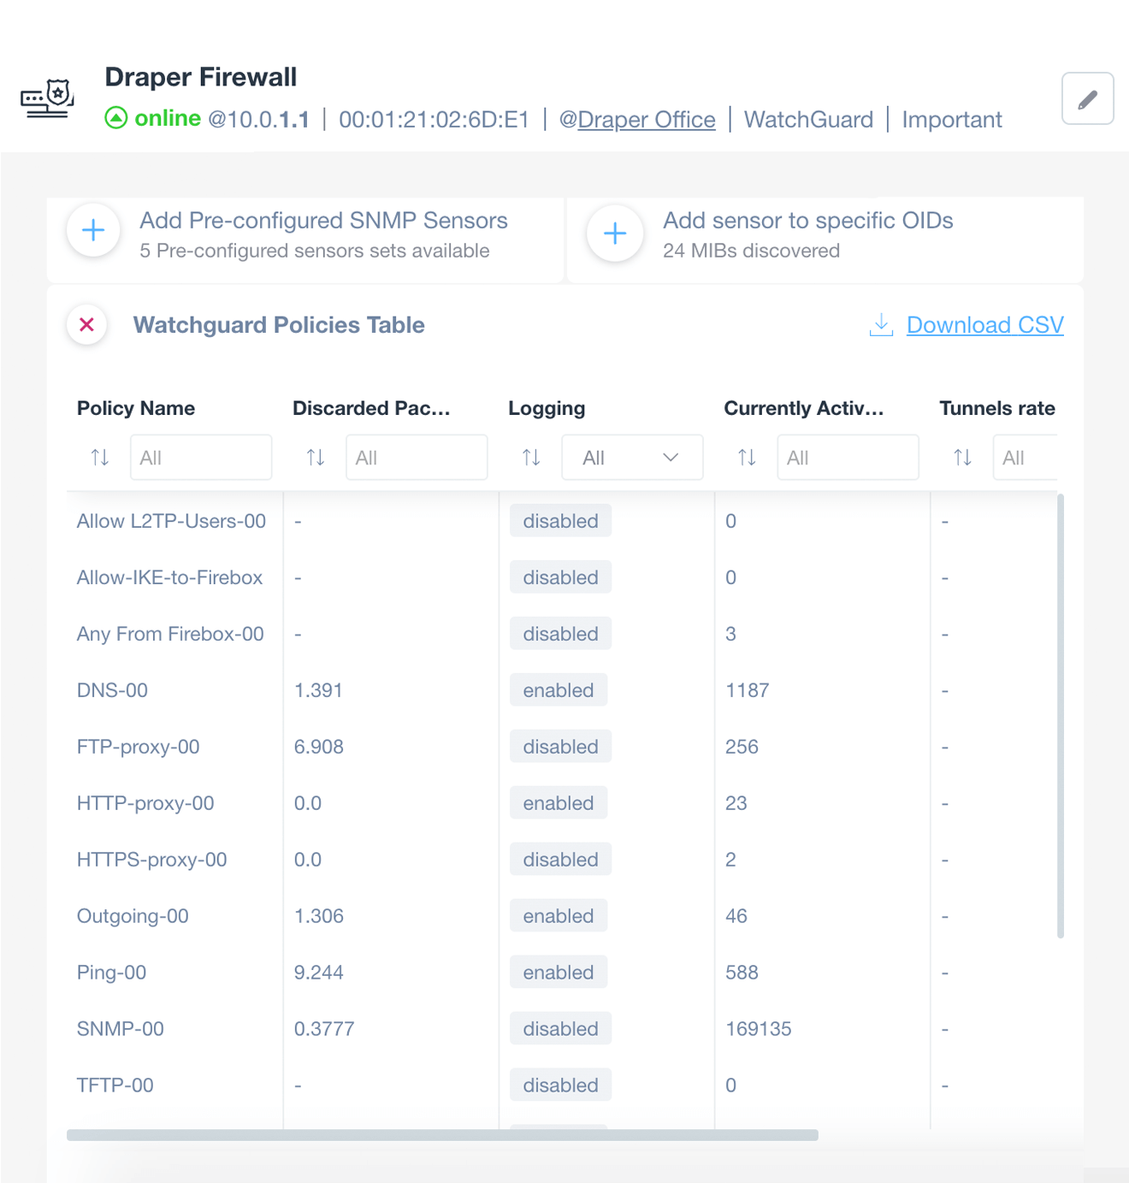The image size is (1129, 1183).
Task: Click the firewall device icon in header
Action: point(48,99)
